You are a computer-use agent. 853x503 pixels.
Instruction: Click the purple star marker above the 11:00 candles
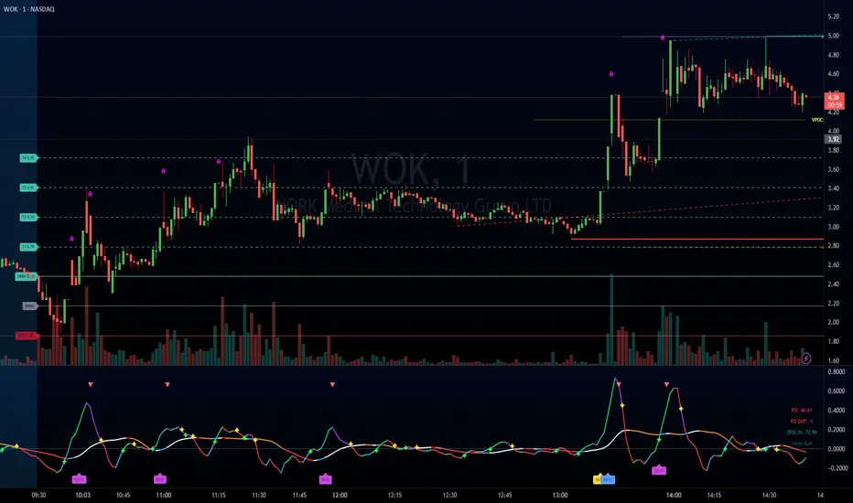coord(163,171)
